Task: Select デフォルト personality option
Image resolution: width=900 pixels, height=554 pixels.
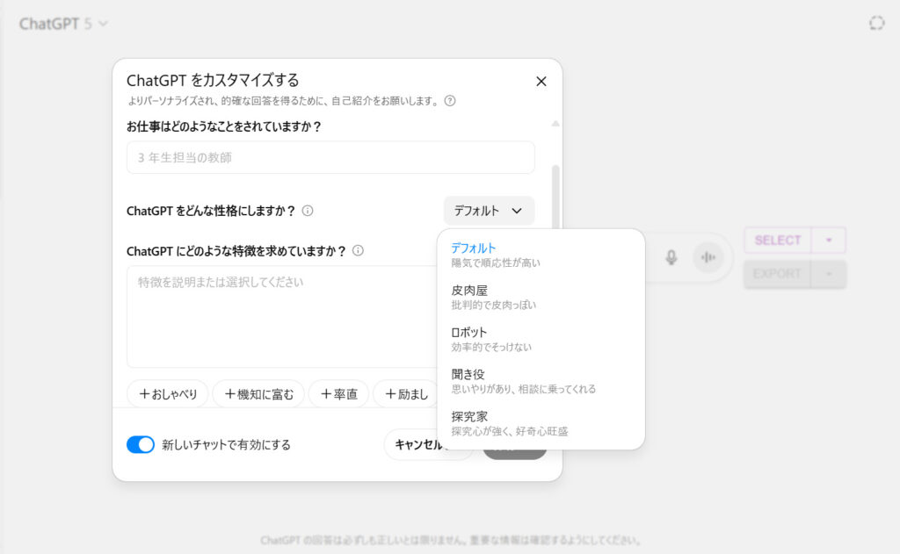Action: tap(541, 255)
